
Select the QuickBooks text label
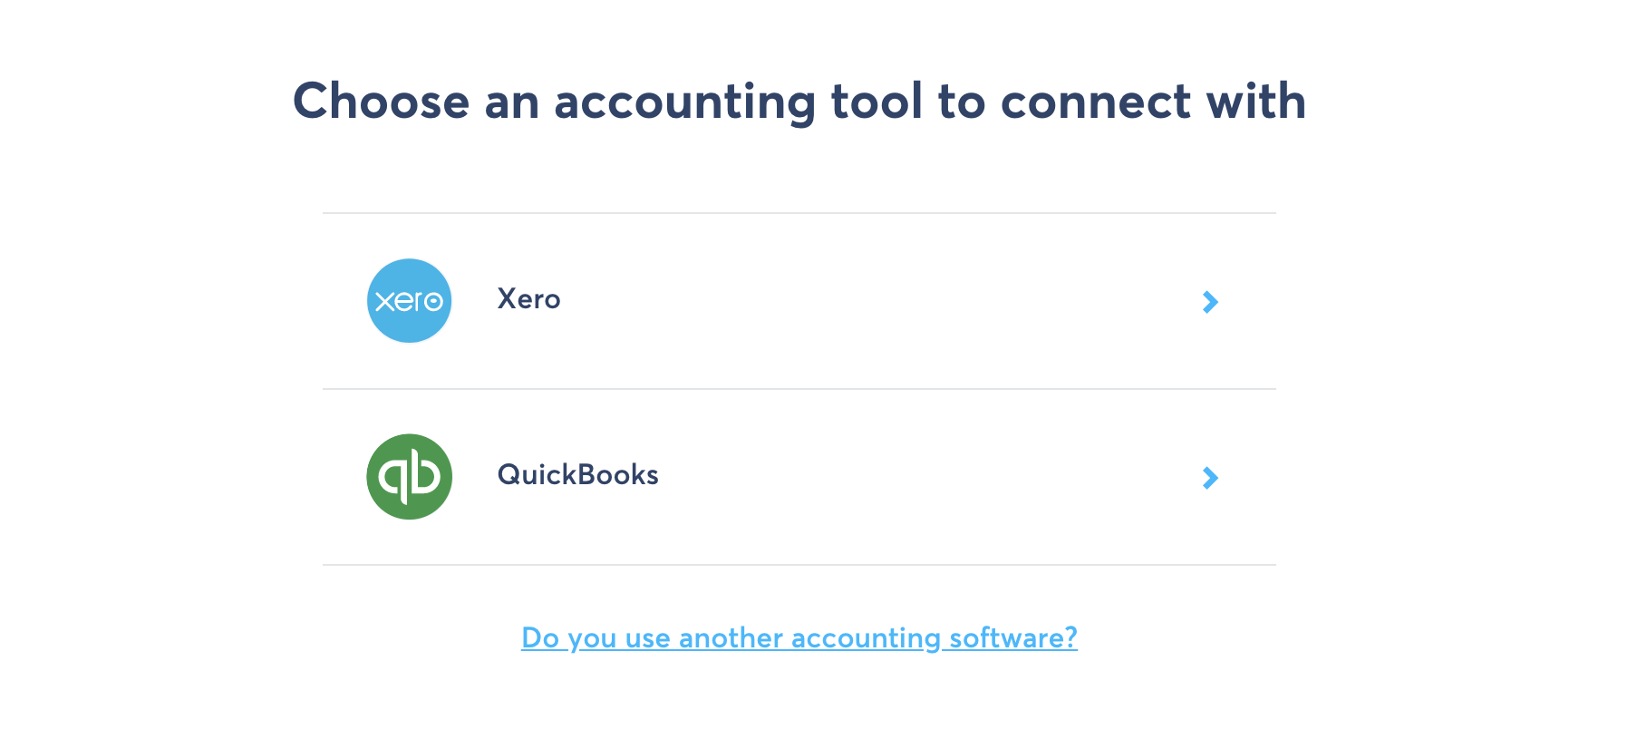577,475
